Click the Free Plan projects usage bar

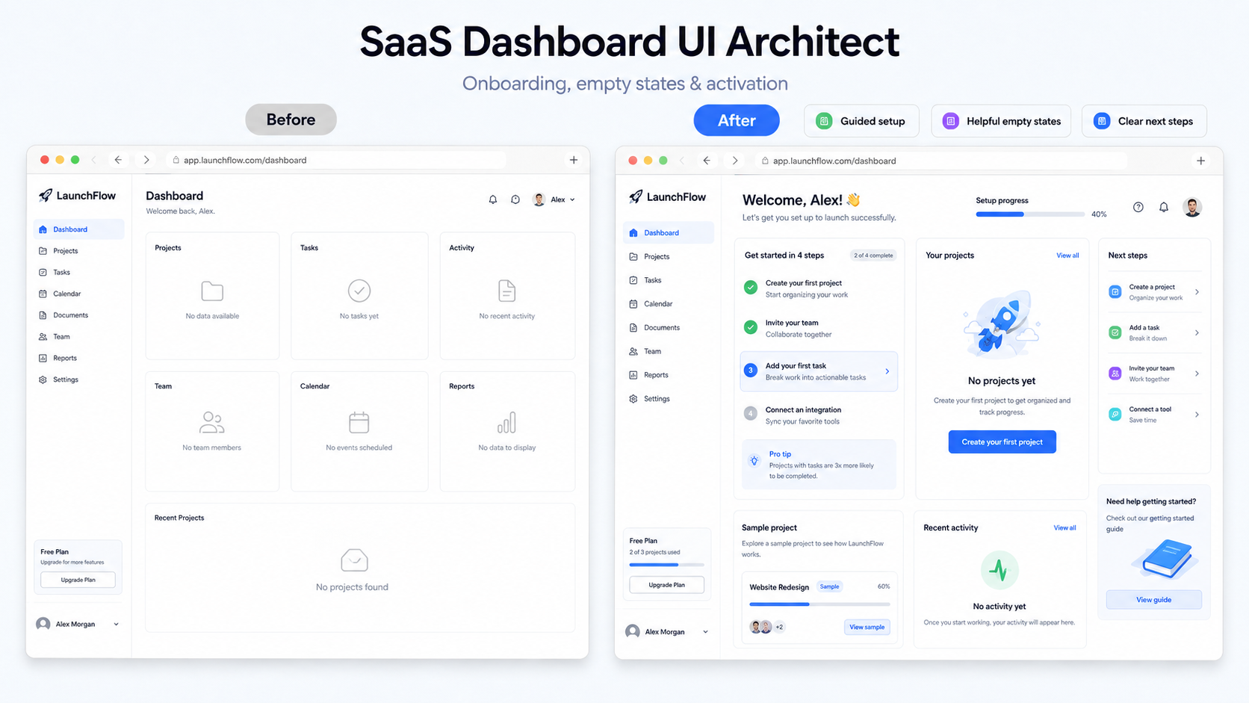pos(667,565)
